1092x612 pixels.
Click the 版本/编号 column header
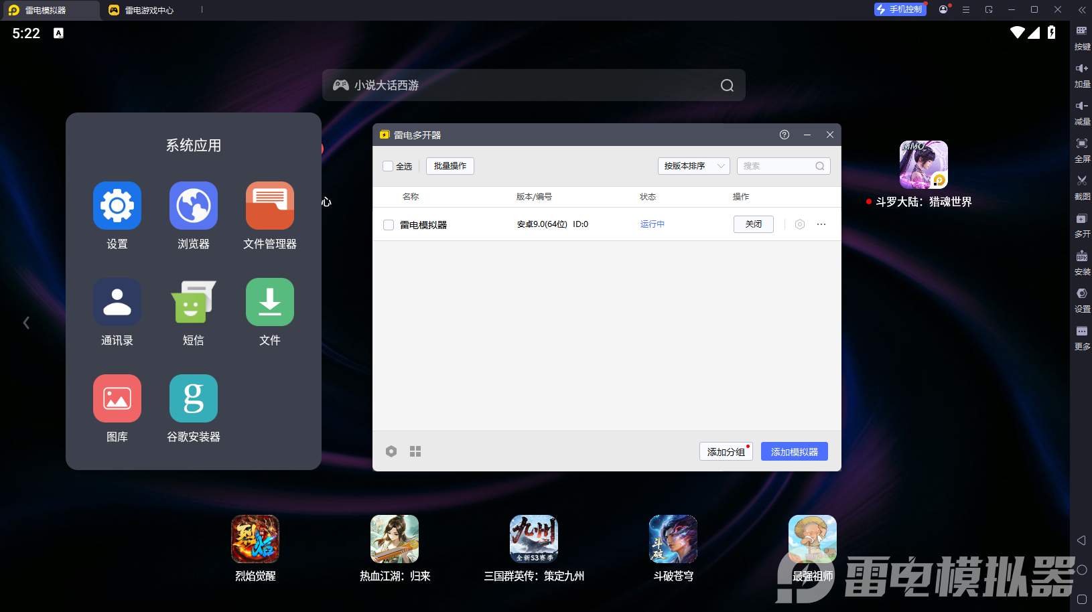point(534,197)
